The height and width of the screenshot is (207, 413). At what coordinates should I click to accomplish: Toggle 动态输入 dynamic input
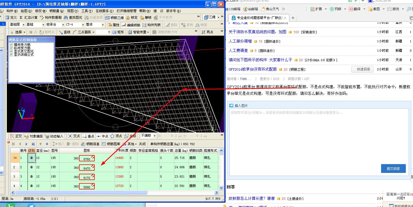tap(55, 136)
